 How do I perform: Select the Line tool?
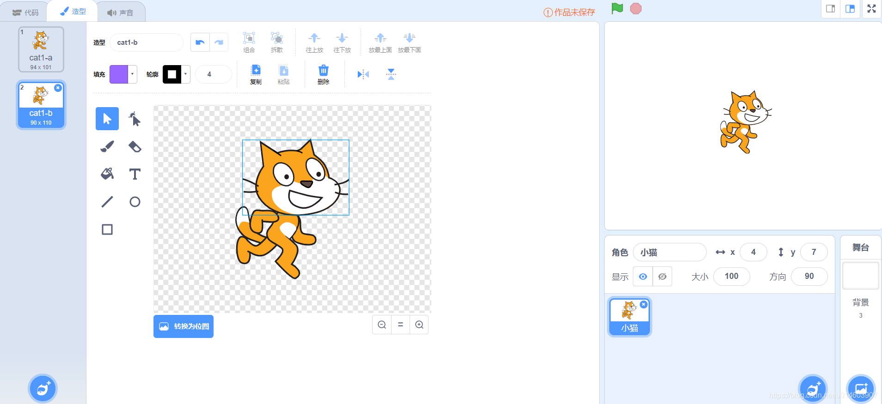click(107, 202)
